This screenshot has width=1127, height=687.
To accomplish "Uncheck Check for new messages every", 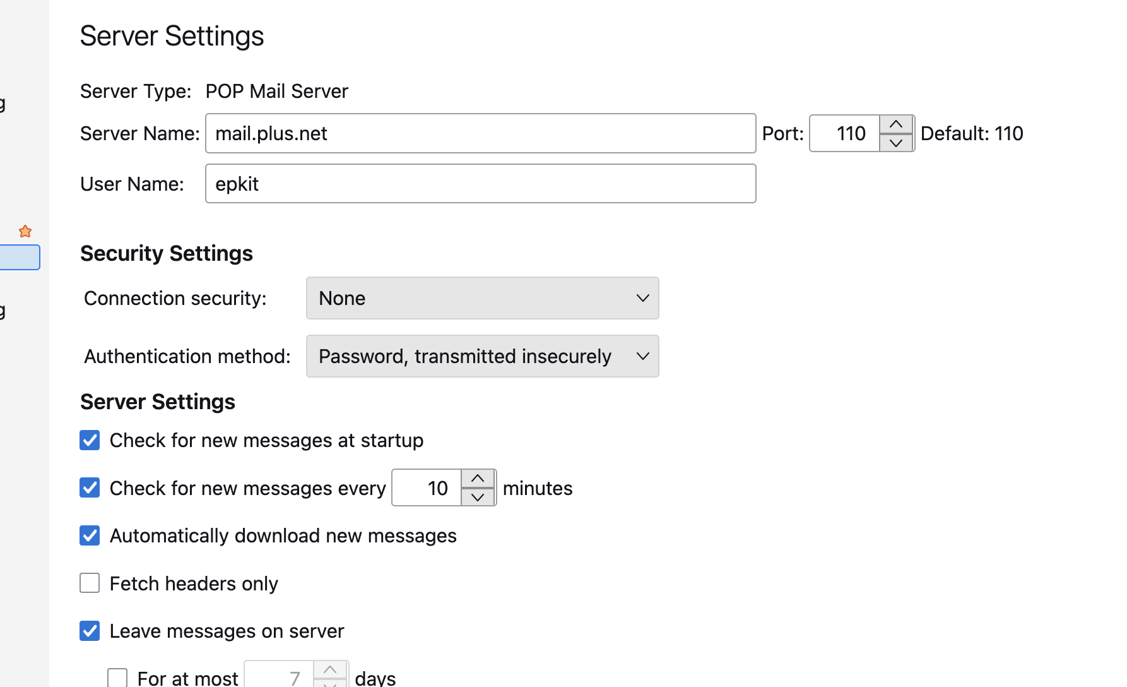I will (90, 487).
